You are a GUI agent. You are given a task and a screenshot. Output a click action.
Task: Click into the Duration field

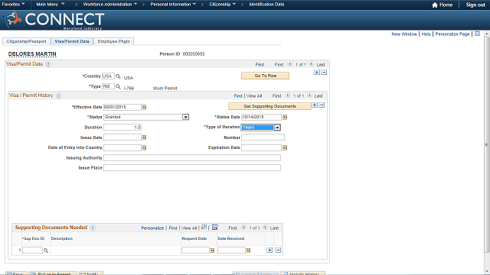pyautogui.click(x=122, y=128)
